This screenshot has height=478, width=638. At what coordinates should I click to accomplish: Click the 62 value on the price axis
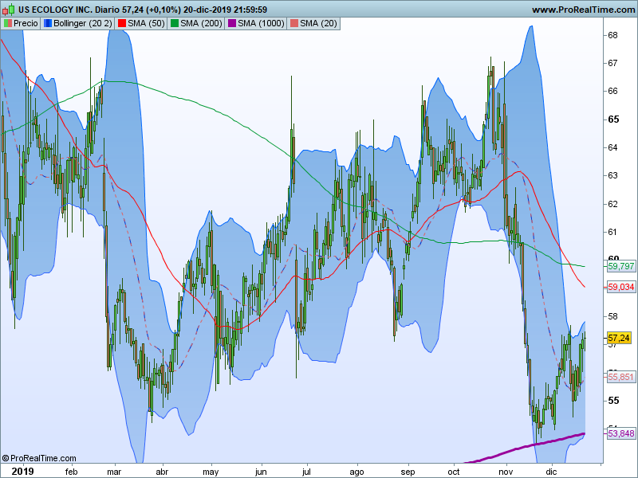pos(612,204)
